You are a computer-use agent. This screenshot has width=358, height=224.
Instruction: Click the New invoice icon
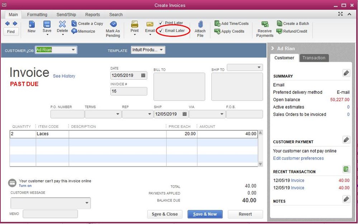click(x=32, y=24)
